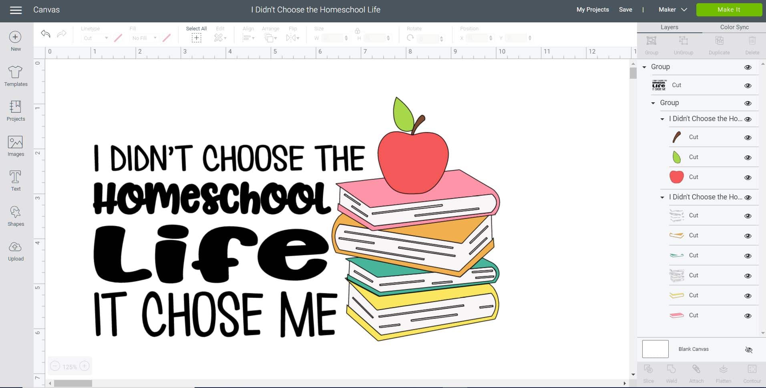Hide the green leaf Cut layer

[748, 157]
